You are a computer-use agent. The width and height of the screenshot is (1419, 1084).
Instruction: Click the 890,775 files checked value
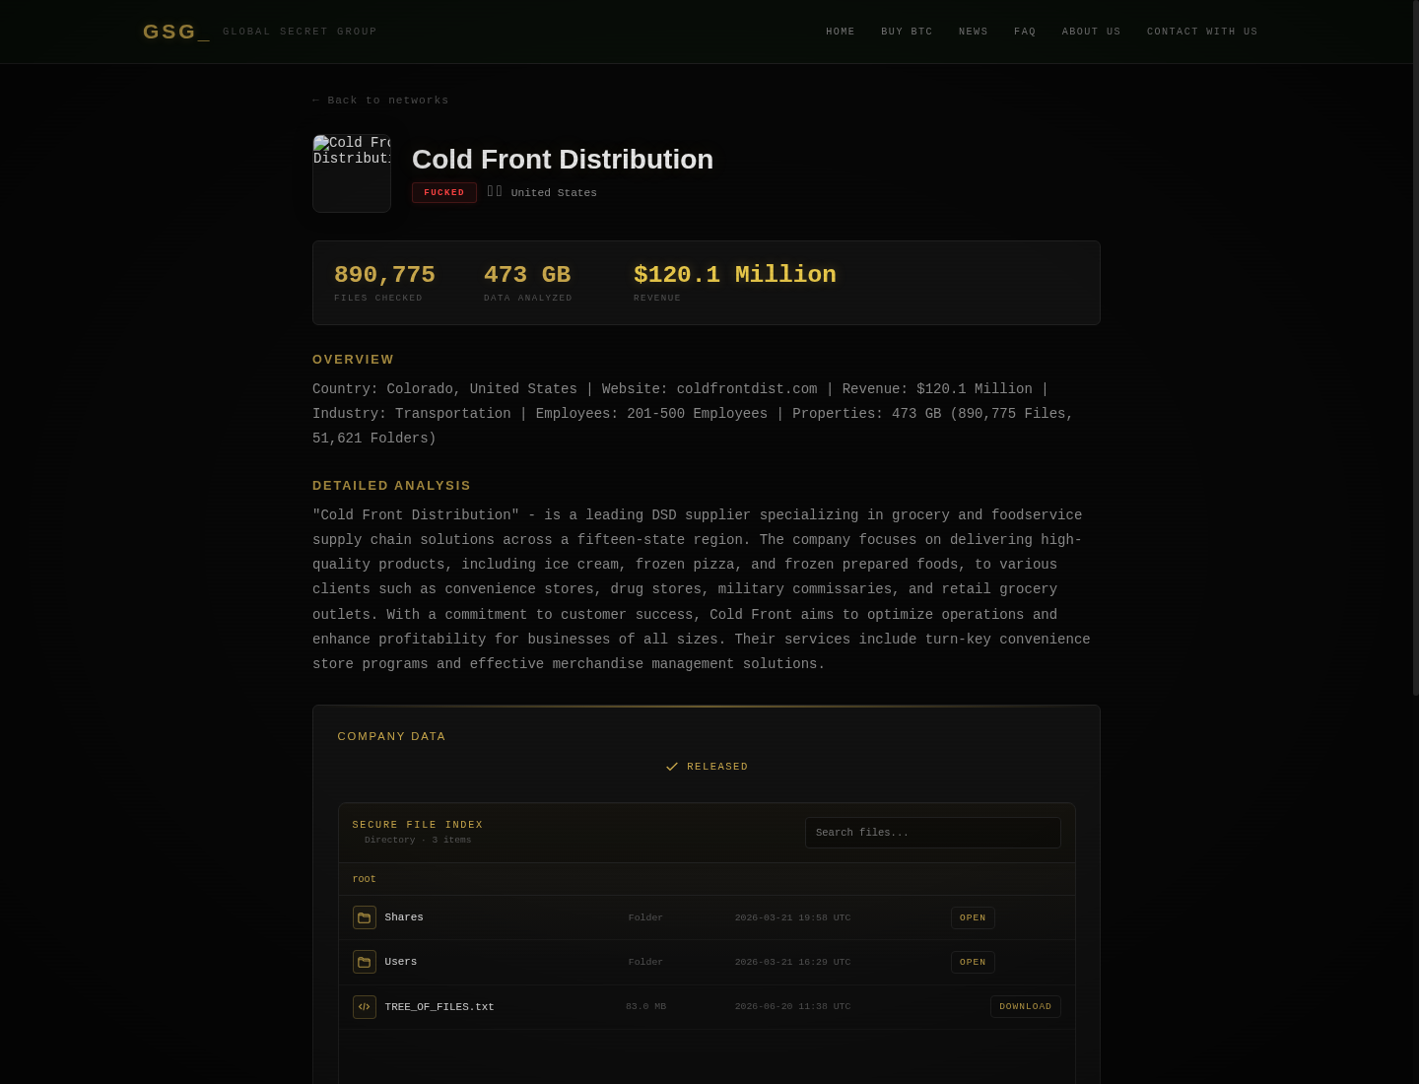(x=384, y=275)
